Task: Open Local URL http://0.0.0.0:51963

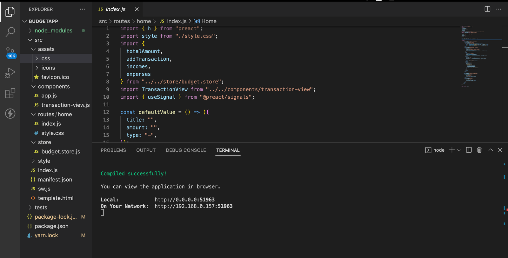Action: [184, 200]
